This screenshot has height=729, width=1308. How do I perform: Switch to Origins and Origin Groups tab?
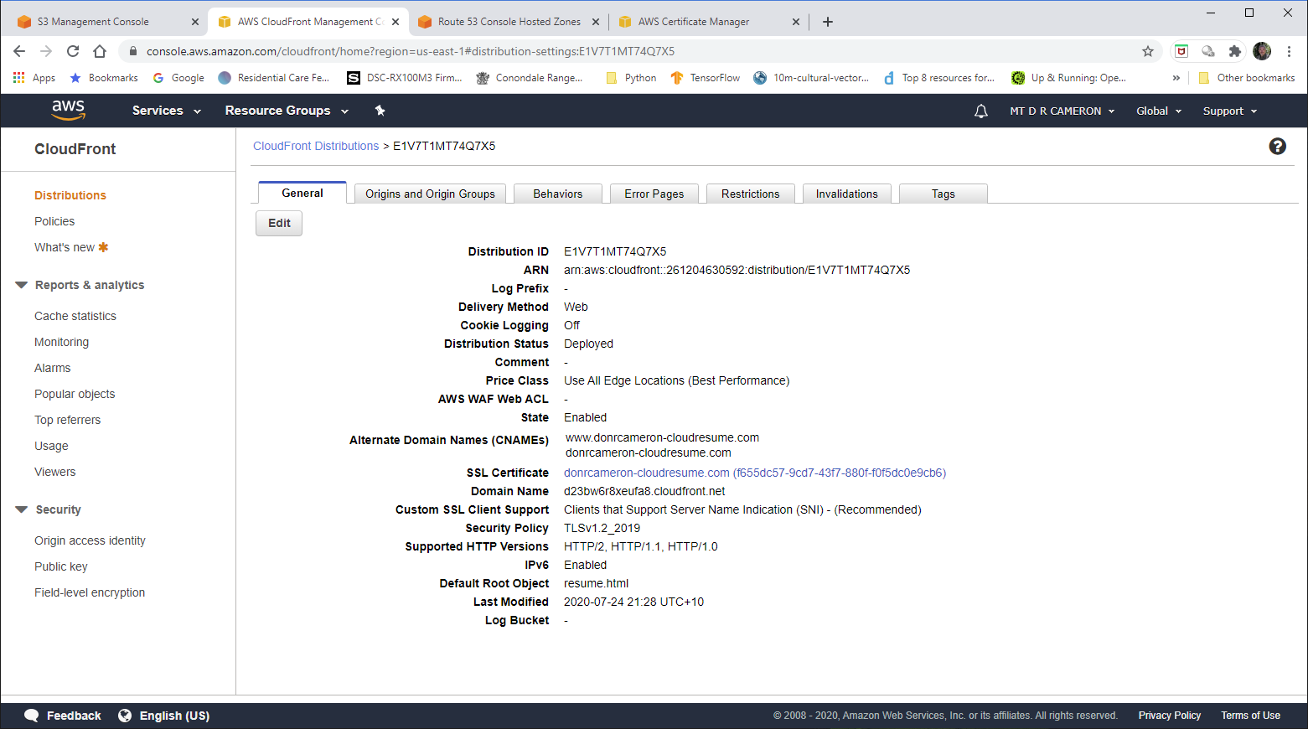pos(430,194)
